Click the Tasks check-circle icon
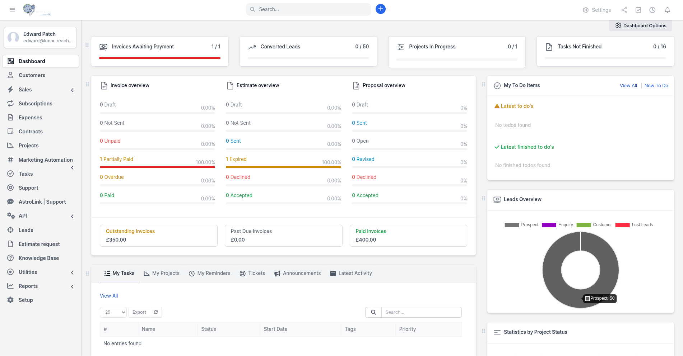The width and height of the screenshot is (683, 356). 11,174
